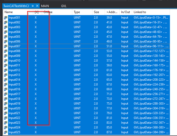The image size is (177, 136).
Task: Click the variable icon beside Input005
Action: (x=6, y=37)
